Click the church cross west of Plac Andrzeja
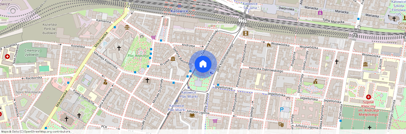 pyautogui.click(x=119, y=48)
